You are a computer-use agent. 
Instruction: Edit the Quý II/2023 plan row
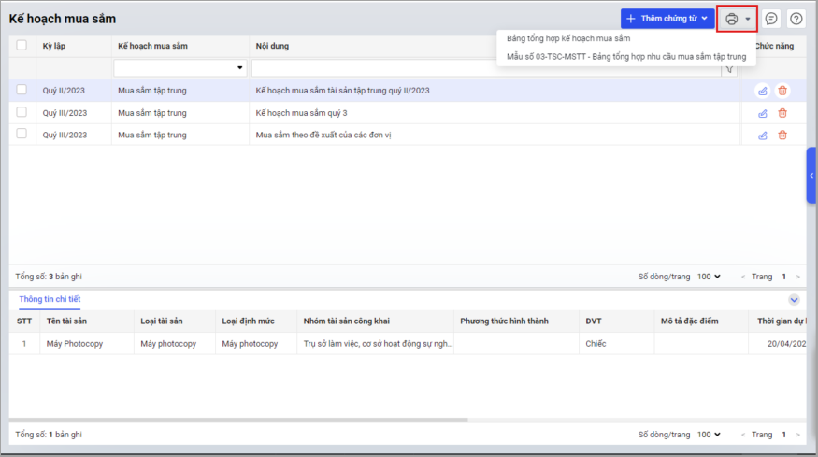763,91
